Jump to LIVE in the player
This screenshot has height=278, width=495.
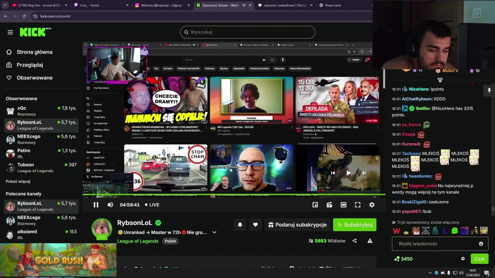(152, 205)
